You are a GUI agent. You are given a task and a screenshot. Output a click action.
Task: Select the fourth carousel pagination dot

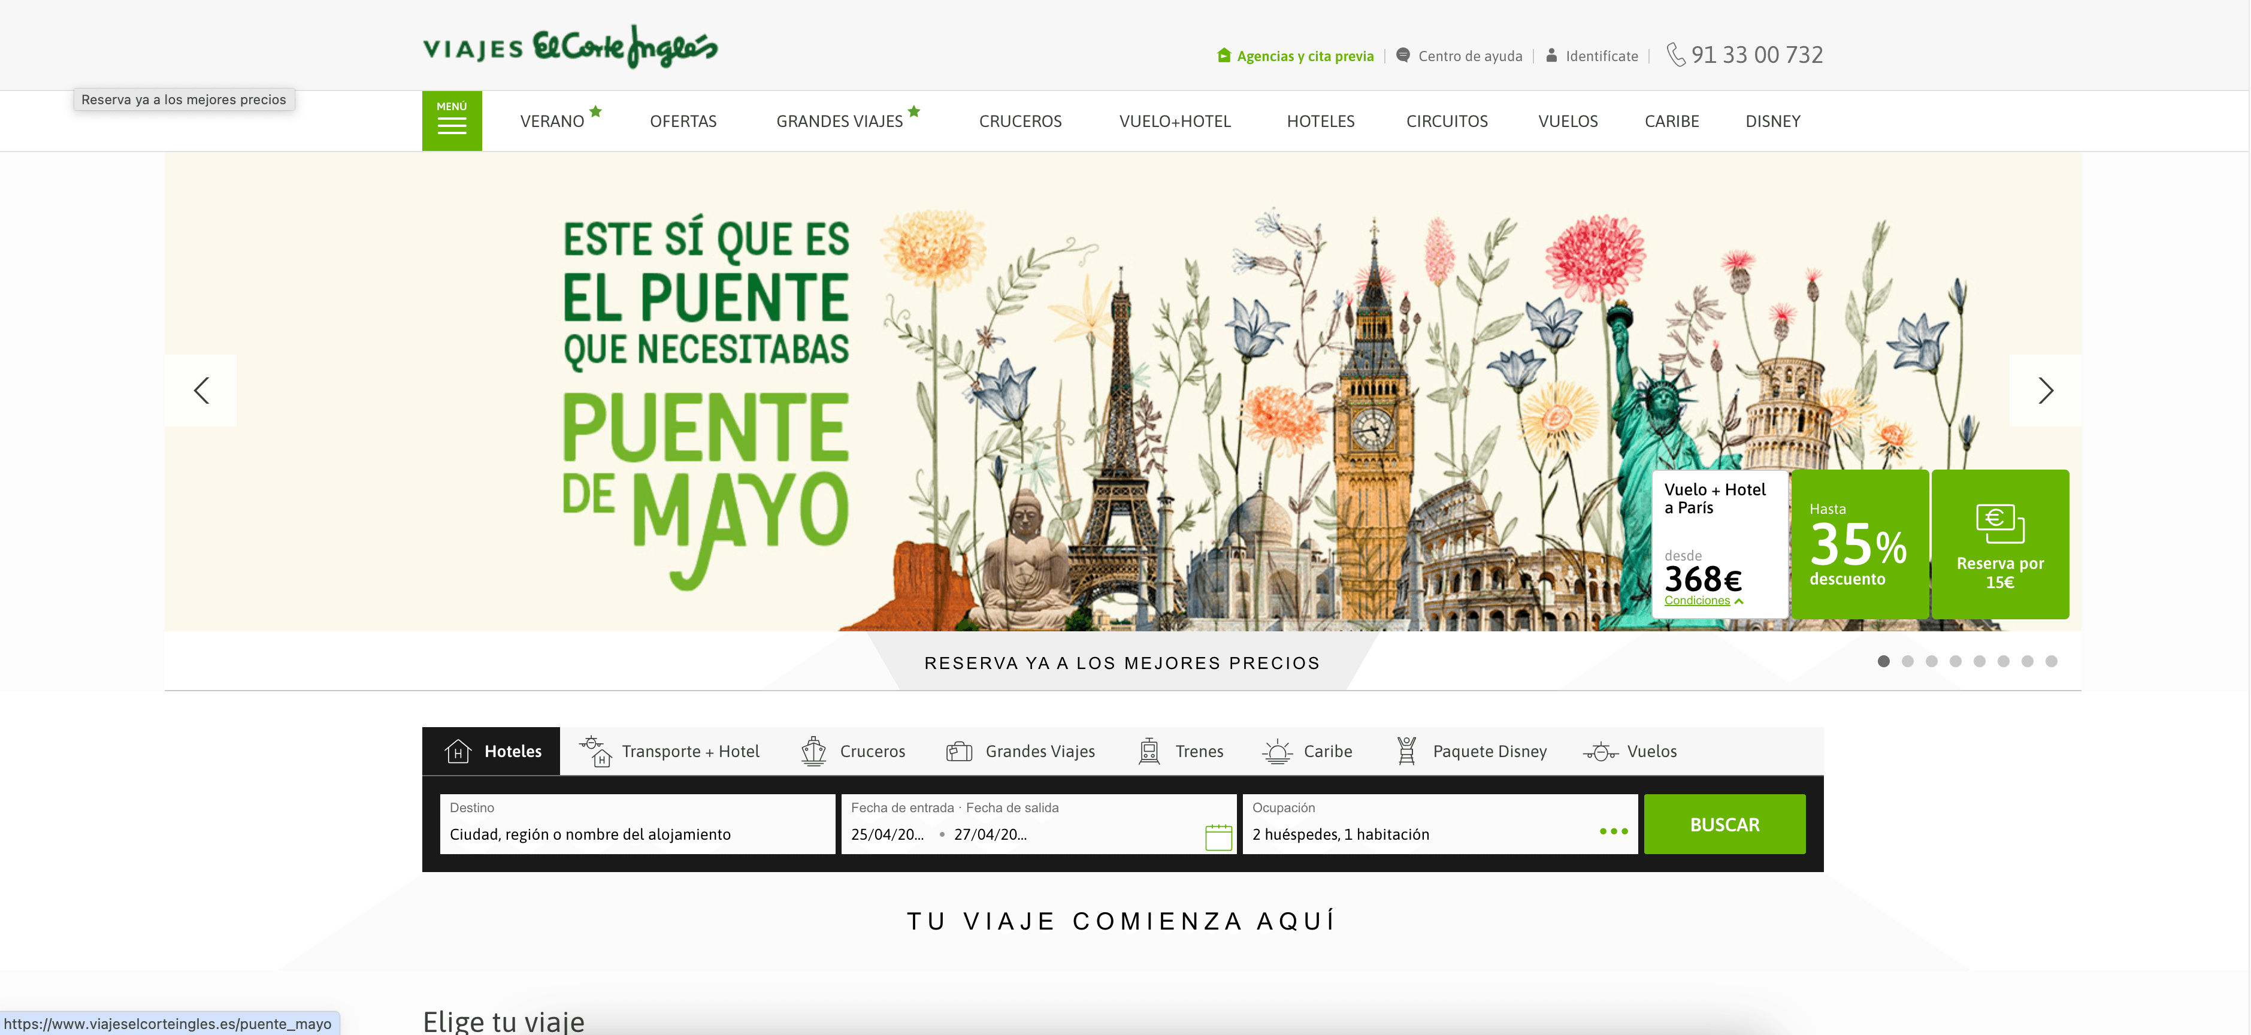point(1956,662)
